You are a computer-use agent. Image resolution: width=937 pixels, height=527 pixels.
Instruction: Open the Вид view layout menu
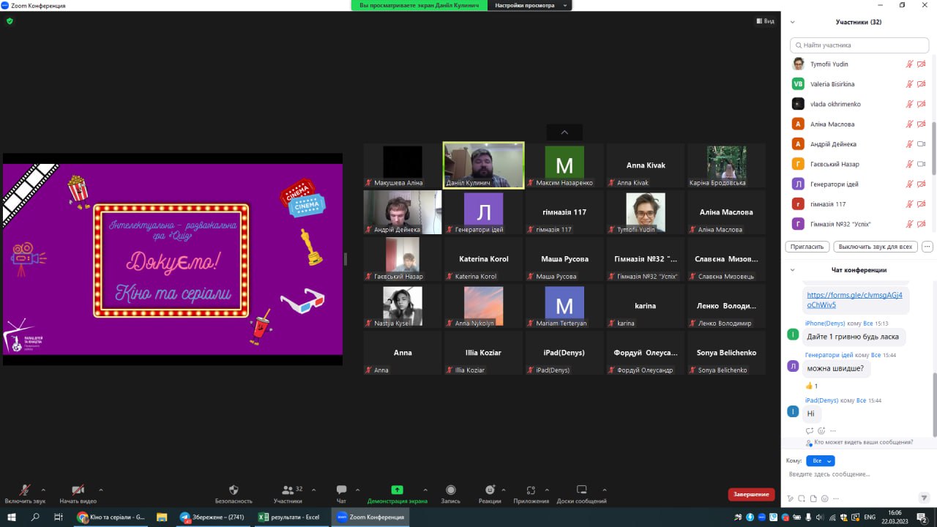(765, 21)
